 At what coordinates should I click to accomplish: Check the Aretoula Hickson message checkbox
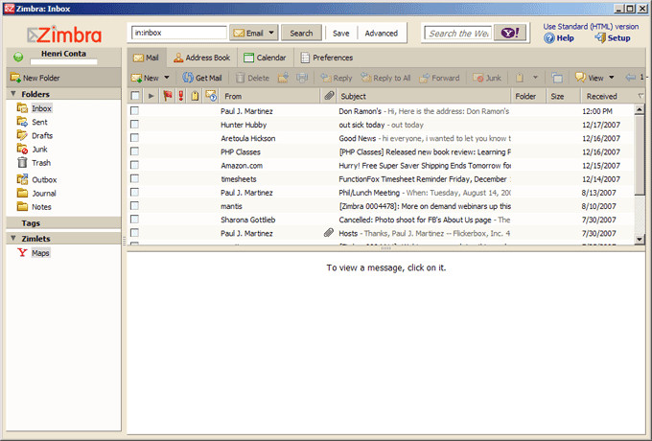[x=134, y=138]
